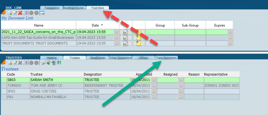The height and width of the screenshot is (115, 268).
Task: Click the new trustee icon in Trustees toolbar
Action: [x=10, y=63]
